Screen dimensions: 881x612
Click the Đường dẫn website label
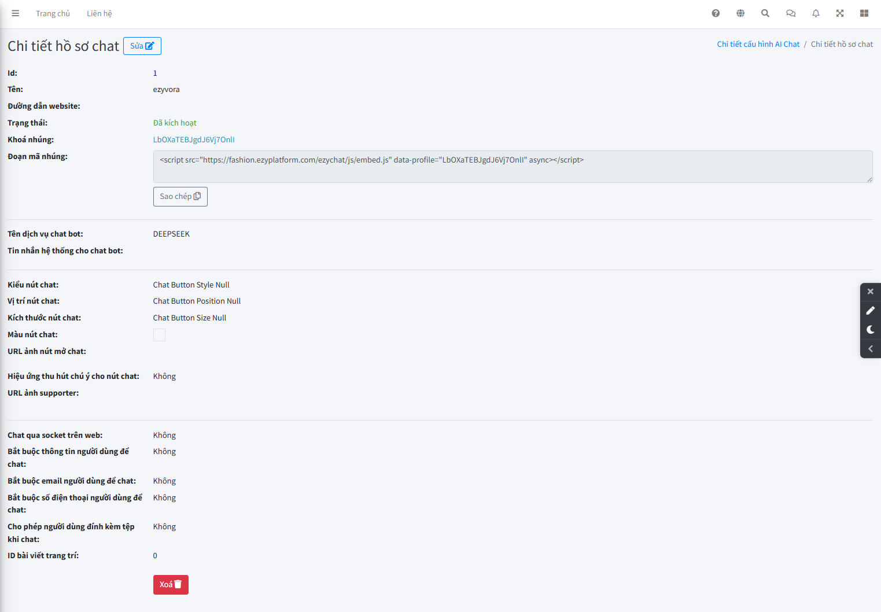[44, 106]
